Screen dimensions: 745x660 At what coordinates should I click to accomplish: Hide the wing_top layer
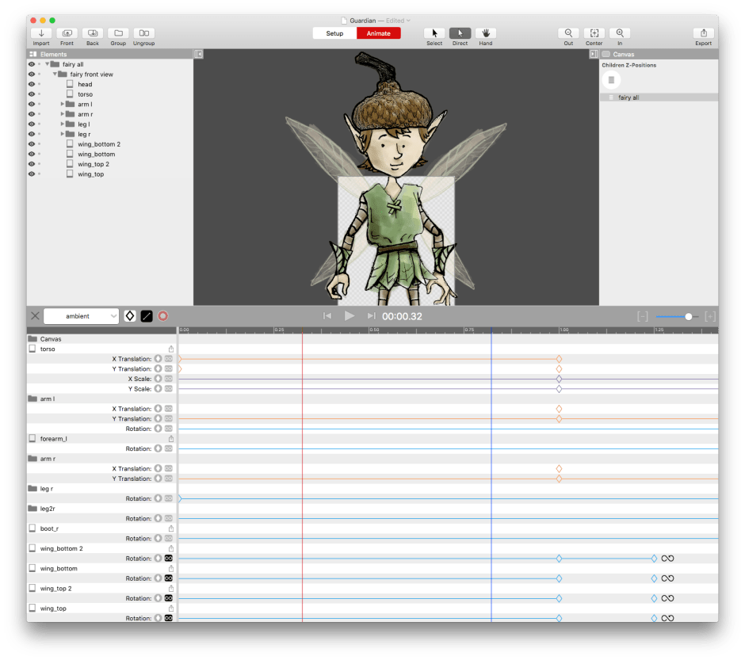click(32, 174)
